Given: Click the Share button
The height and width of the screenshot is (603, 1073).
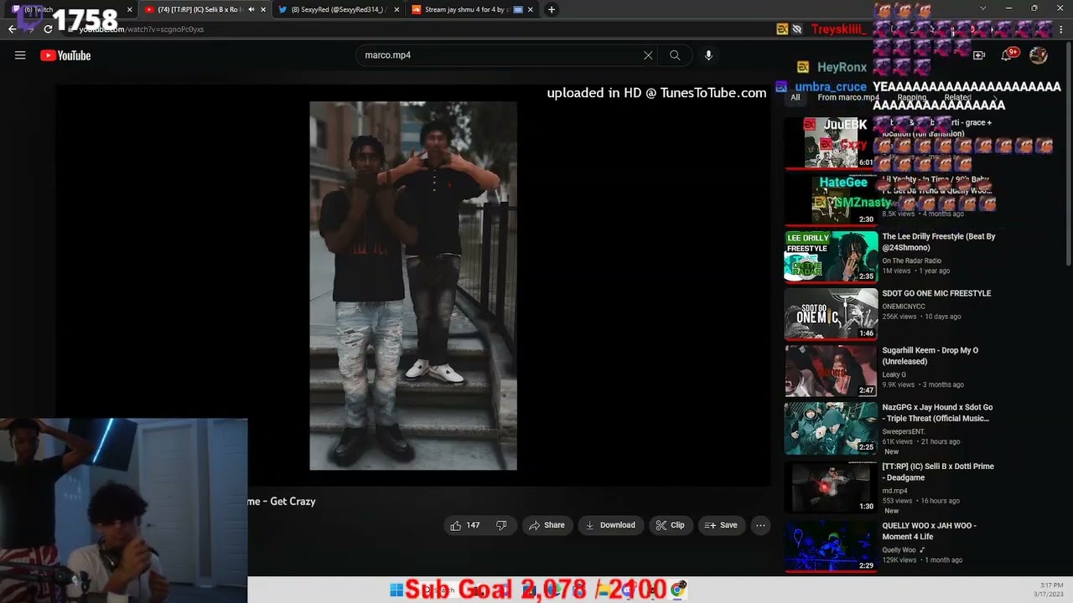Looking at the screenshot, I should tap(546, 525).
